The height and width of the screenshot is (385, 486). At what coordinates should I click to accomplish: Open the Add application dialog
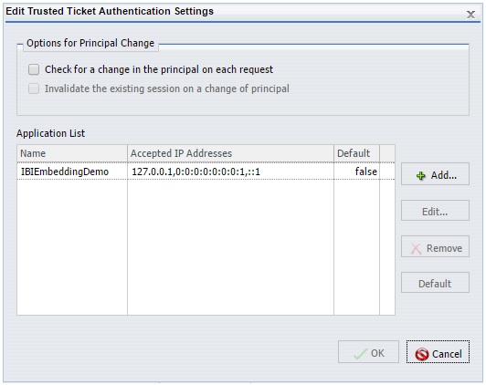435,174
